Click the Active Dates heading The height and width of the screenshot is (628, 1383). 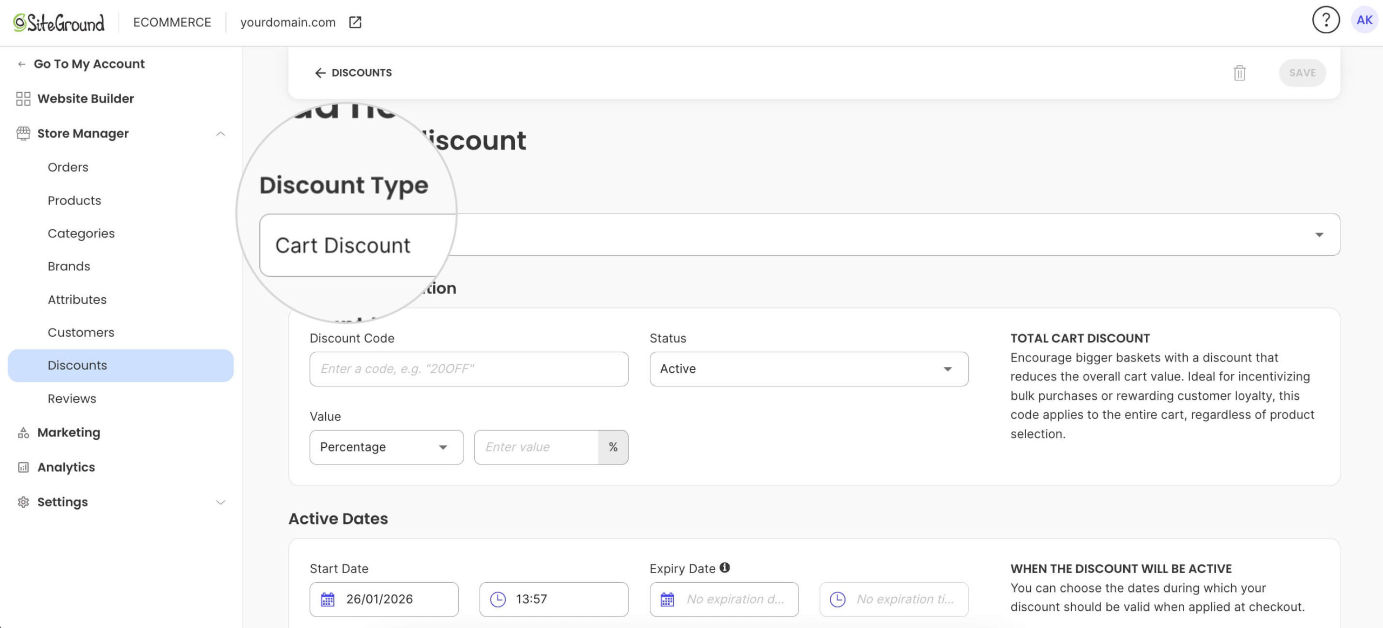[x=338, y=518]
